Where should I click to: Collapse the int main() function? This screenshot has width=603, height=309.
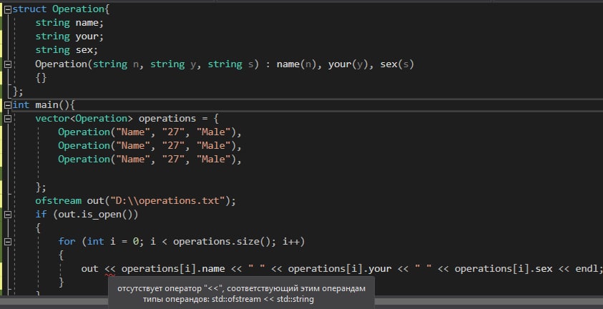pos(7,105)
